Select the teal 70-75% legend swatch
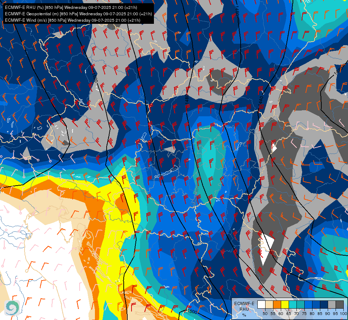 click(x=301, y=304)
